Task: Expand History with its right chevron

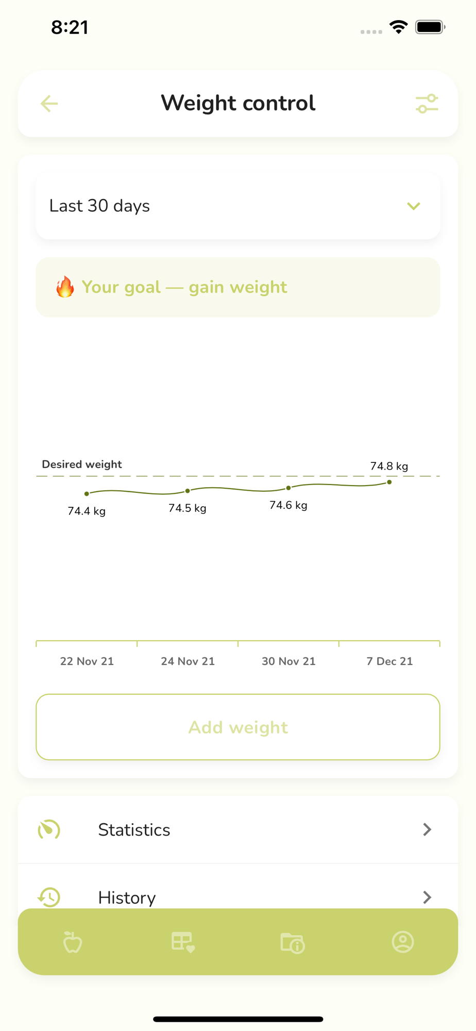Action: (x=427, y=897)
